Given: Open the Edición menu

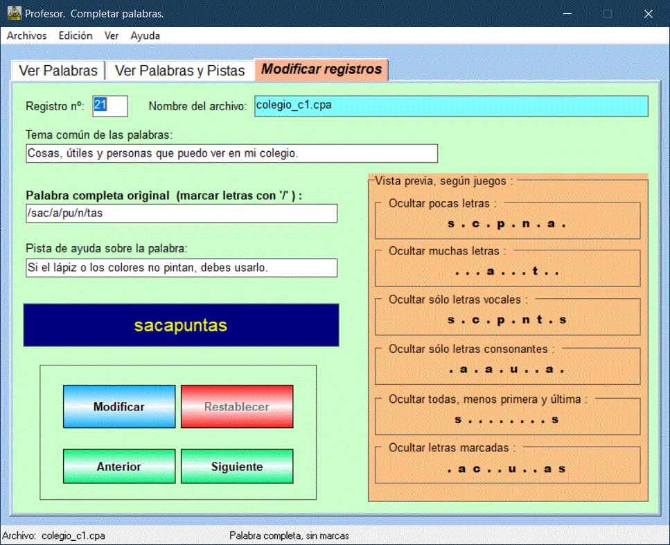Looking at the screenshot, I should tap(76, 35).
